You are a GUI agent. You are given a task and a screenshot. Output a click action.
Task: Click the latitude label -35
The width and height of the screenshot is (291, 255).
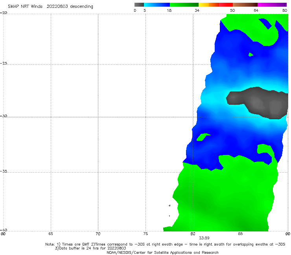coord(4,171)
